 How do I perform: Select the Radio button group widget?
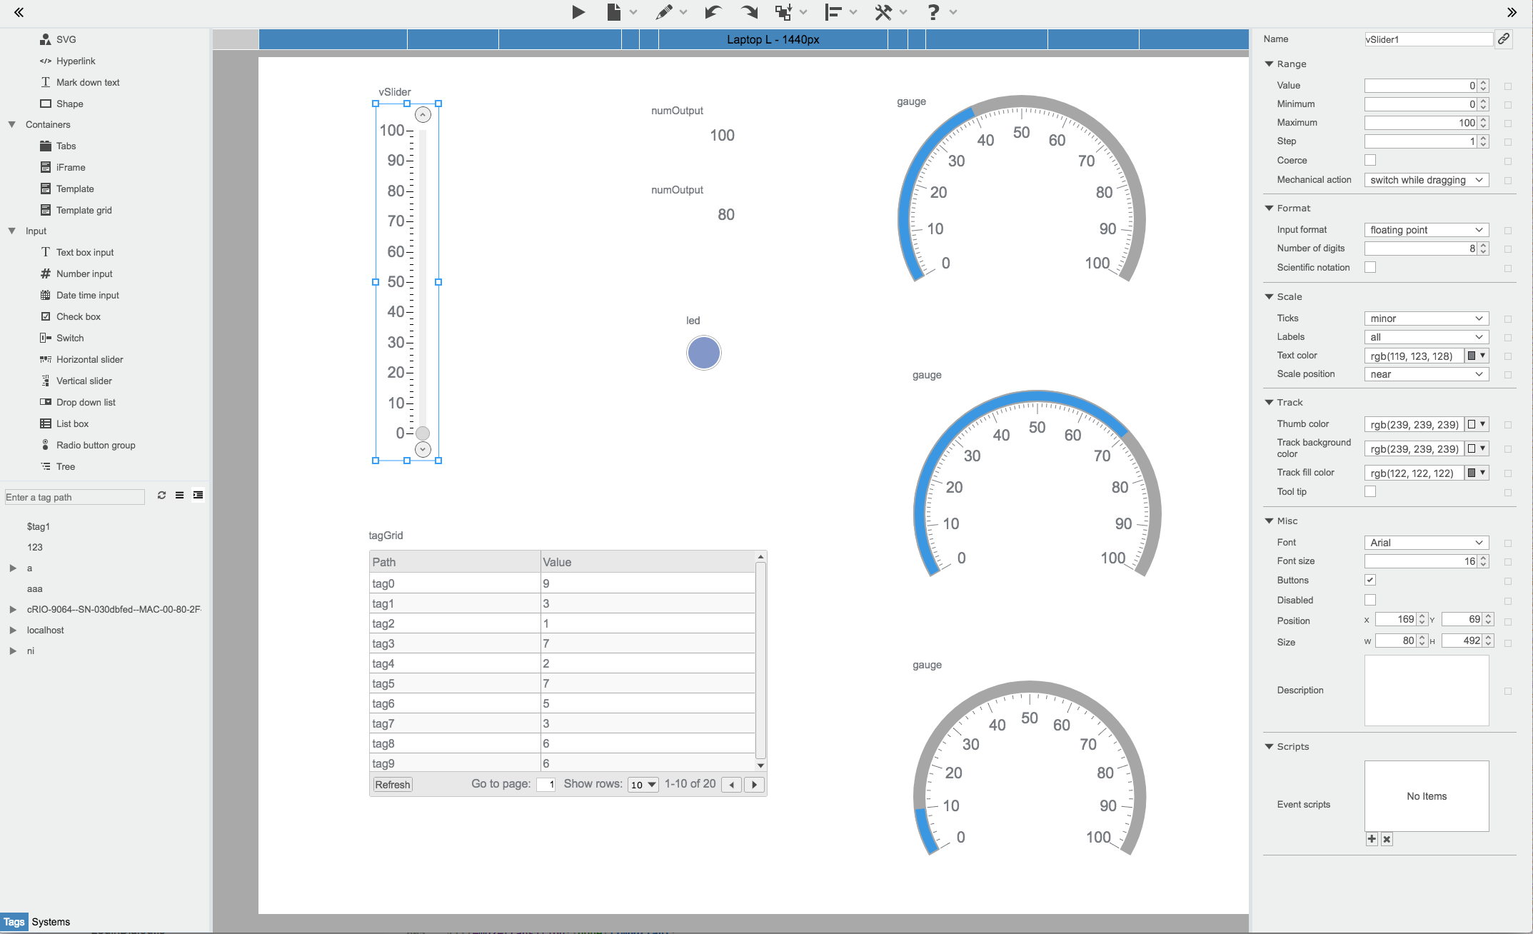pyautogui.click(x=96, y=445)
